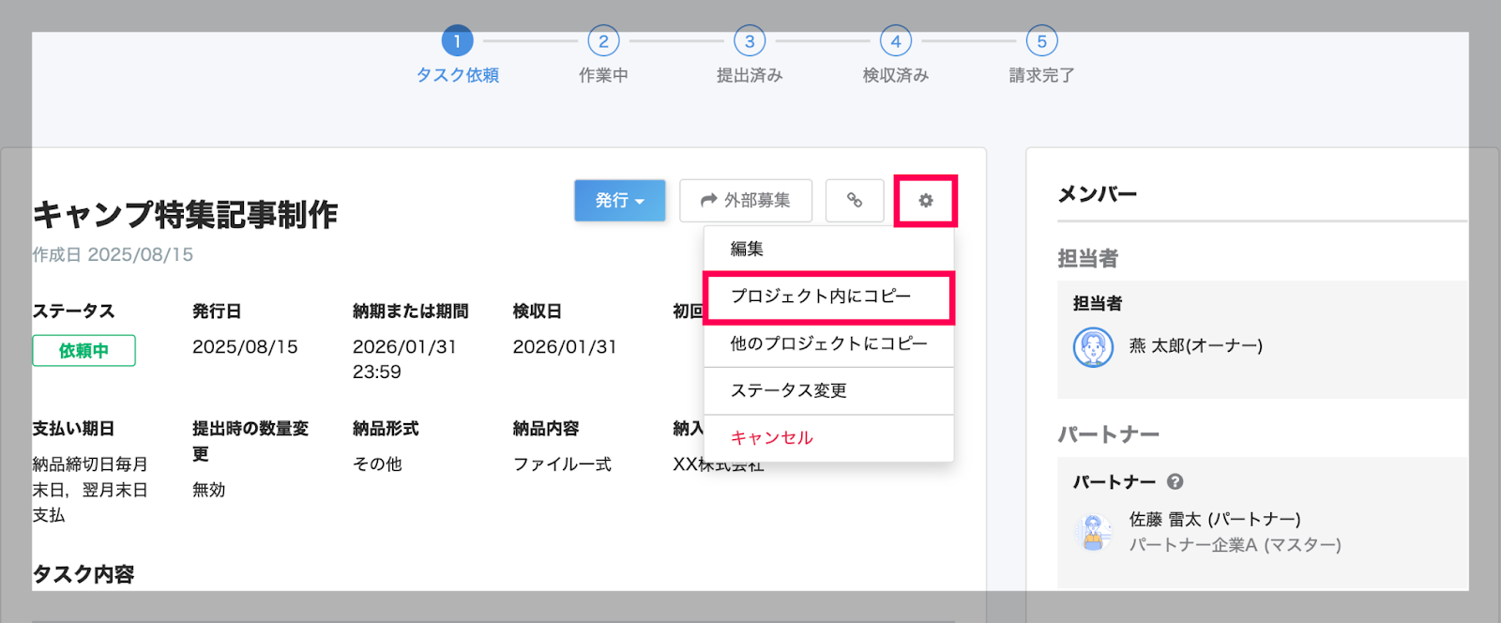Click the タスク内容 heading

point(83,574)
